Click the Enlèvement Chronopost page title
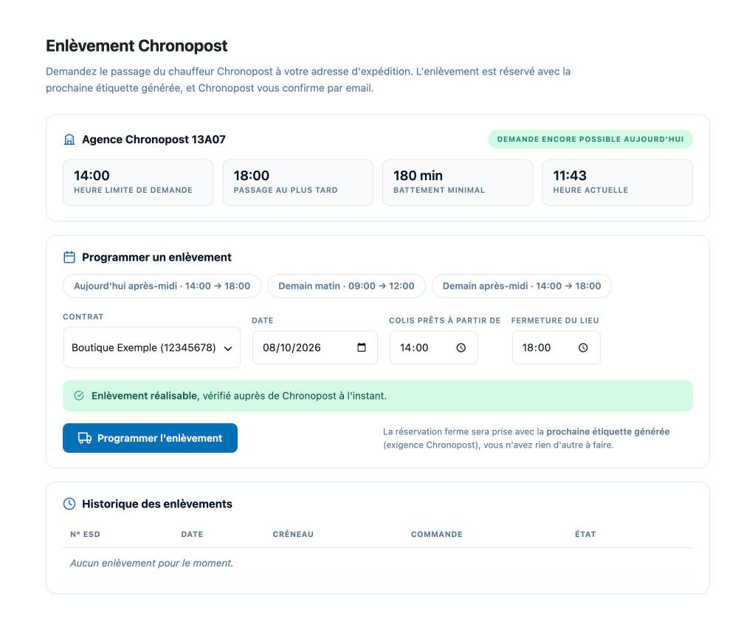 tap(137, 46)
